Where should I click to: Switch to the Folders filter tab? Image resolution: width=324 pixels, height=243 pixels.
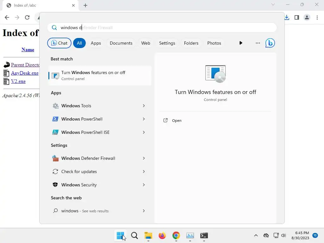[191, 43]
